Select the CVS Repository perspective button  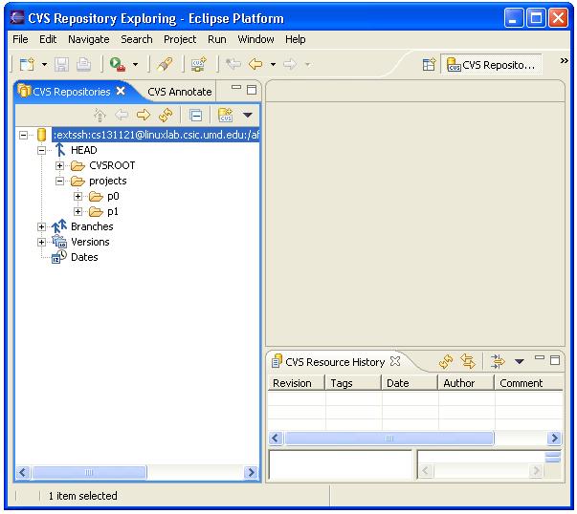click(x=491, y=65)
